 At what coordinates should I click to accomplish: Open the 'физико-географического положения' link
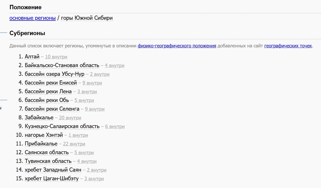click(177, 46)
